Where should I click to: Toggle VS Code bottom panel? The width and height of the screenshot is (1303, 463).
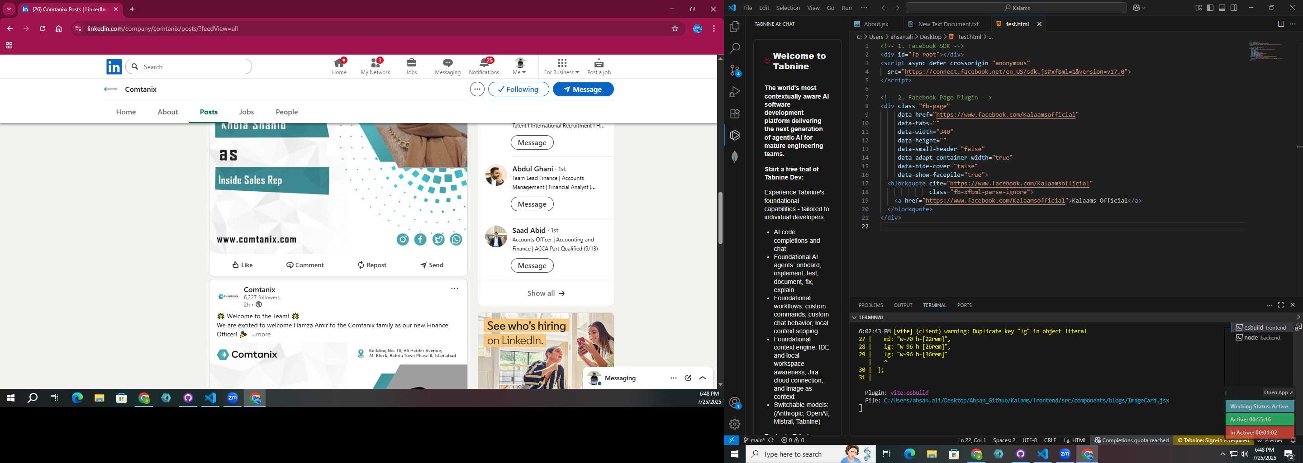coord(1222,8)
